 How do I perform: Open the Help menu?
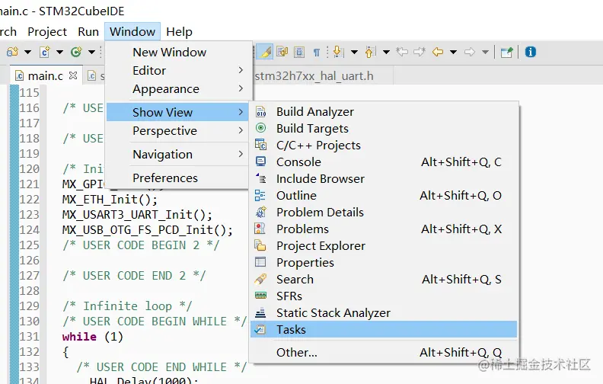pyautogui.click(x=179, y=31)
